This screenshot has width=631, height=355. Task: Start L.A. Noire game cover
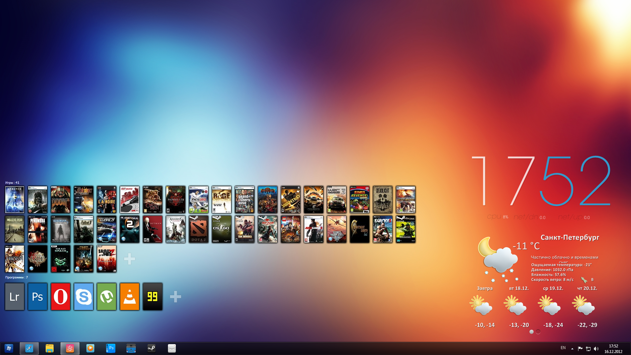(106, 200)
